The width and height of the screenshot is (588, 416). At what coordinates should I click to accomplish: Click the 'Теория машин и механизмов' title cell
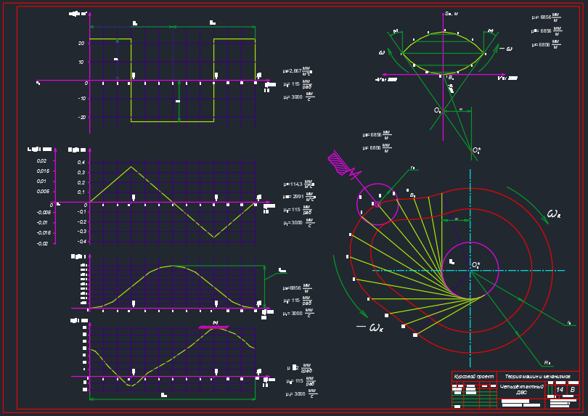point(537,377)
